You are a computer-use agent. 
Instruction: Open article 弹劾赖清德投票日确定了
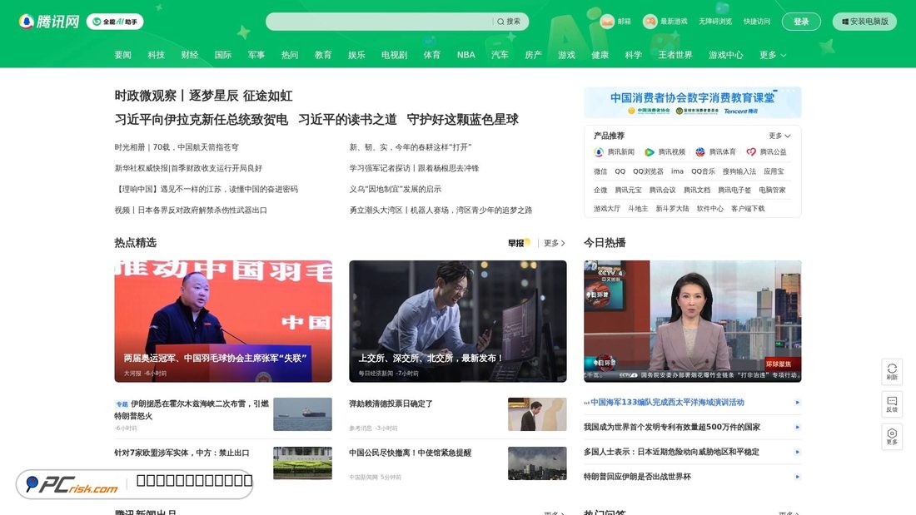coord(391,404)
